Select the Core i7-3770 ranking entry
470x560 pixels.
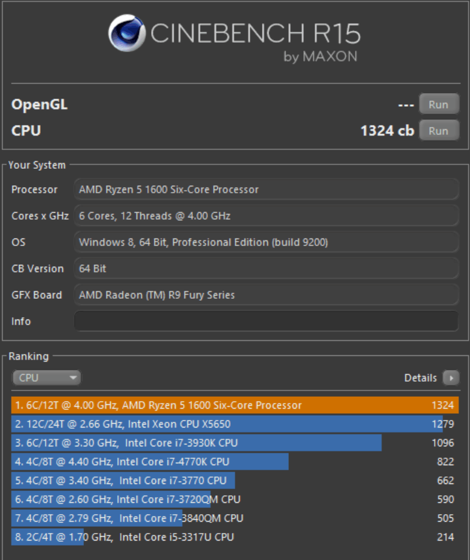click(235, 480)
